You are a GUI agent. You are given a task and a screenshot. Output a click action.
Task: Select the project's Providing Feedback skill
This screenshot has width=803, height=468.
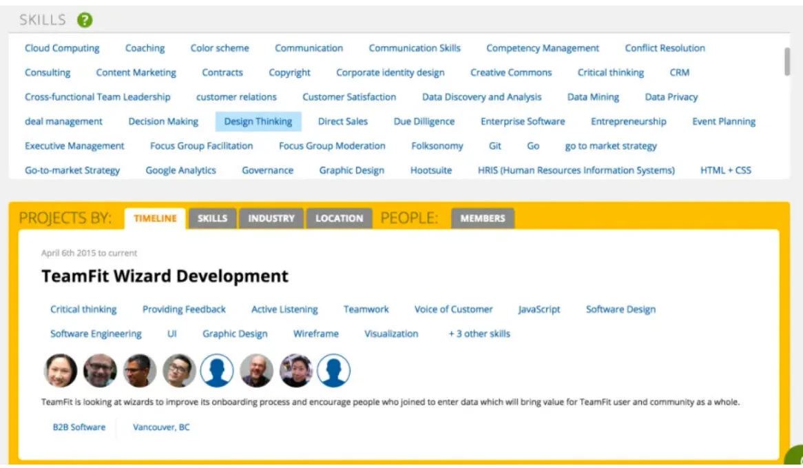click(x=184, y=309)
